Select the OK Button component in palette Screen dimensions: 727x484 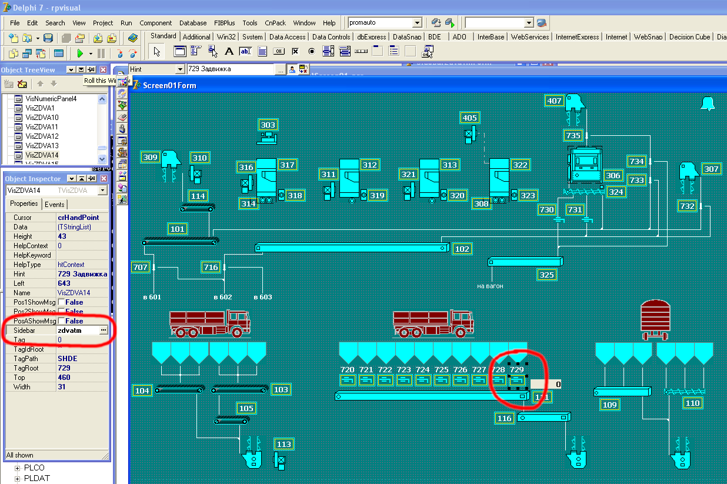(279, 51)
